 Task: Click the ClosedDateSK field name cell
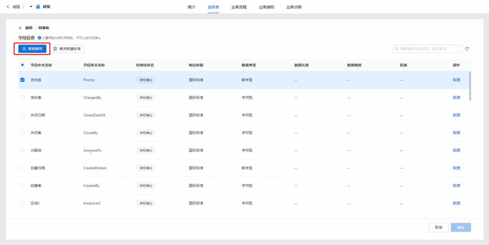tap(94, 115)
